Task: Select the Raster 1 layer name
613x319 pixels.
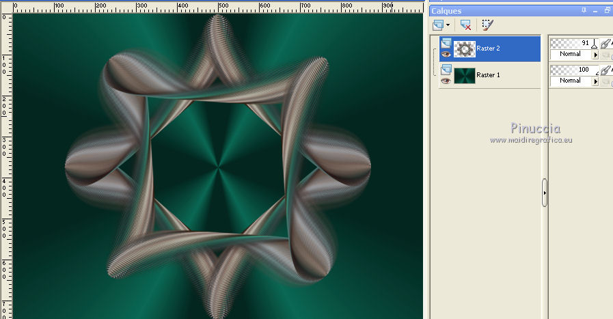Action: pos(488,75)
